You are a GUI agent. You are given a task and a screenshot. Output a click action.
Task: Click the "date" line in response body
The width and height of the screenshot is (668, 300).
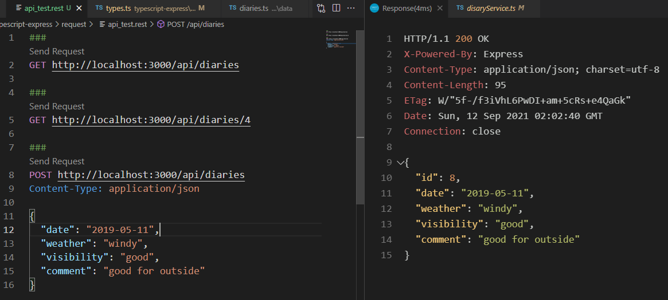(475, 193)
